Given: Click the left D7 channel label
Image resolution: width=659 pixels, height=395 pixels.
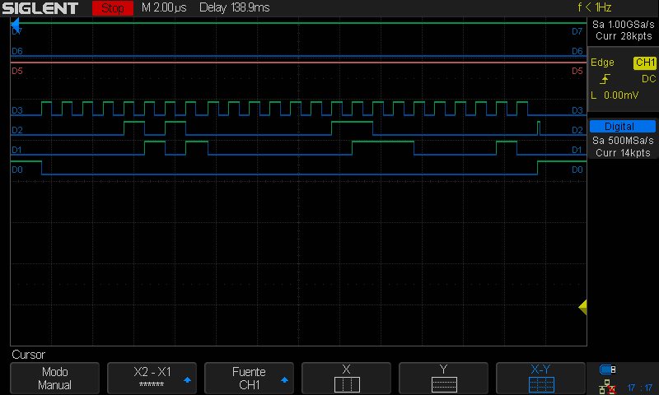Looking at the screenshot, I should click(x=16, y=31).
